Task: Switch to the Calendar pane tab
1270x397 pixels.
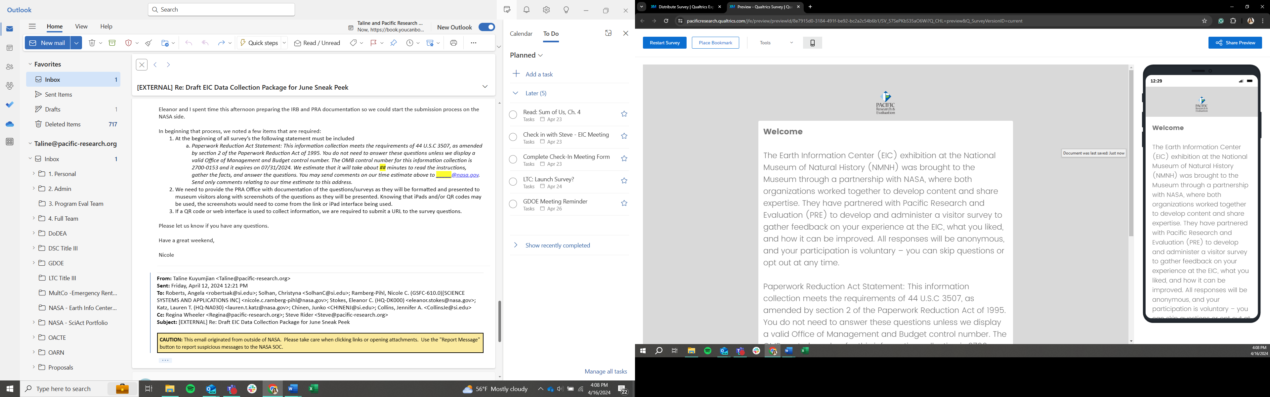Action: point(521,33)
